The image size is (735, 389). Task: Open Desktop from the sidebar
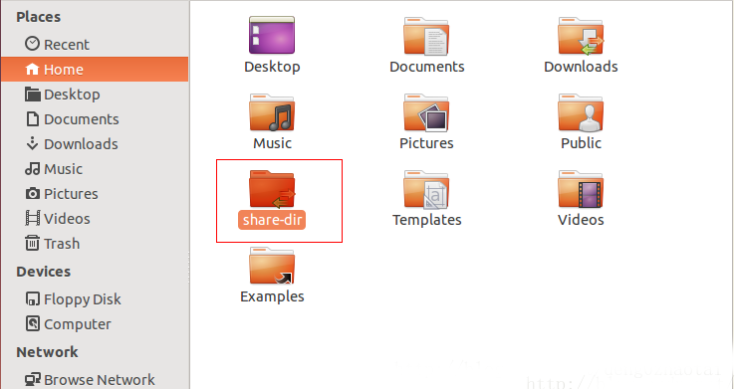pyautogui.click(x=95, y=95)
